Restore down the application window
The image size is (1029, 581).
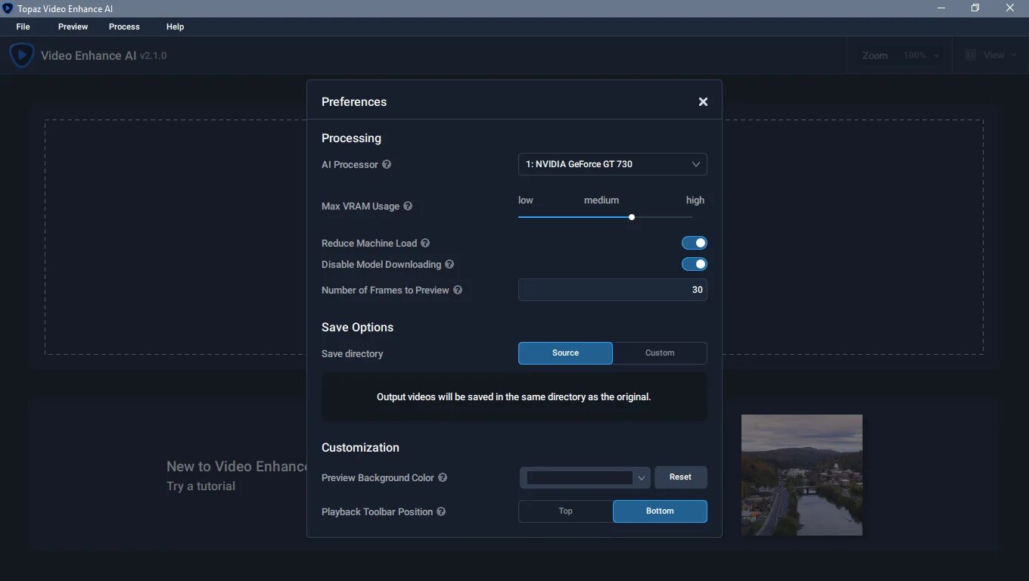(x=975, y=8)
